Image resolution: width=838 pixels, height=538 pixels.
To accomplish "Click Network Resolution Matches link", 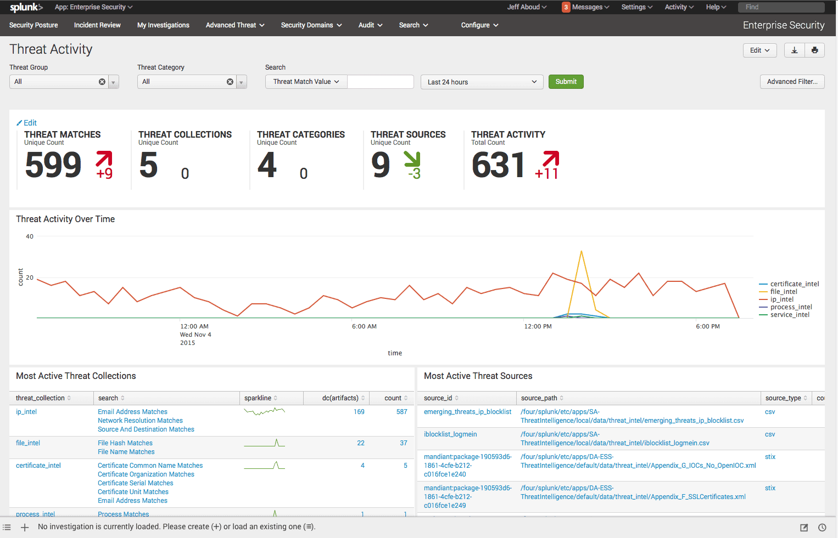I will pyautogui.click(x=140, y=421).
